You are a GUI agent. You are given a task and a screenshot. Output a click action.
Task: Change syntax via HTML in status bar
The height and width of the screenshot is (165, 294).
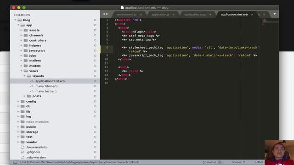(x=259, y=162)
